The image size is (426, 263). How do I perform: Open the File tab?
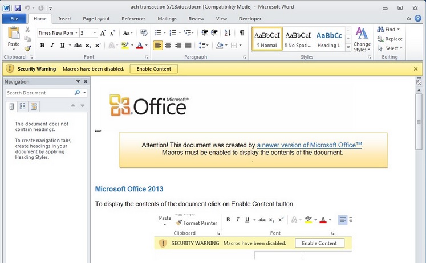14,19
